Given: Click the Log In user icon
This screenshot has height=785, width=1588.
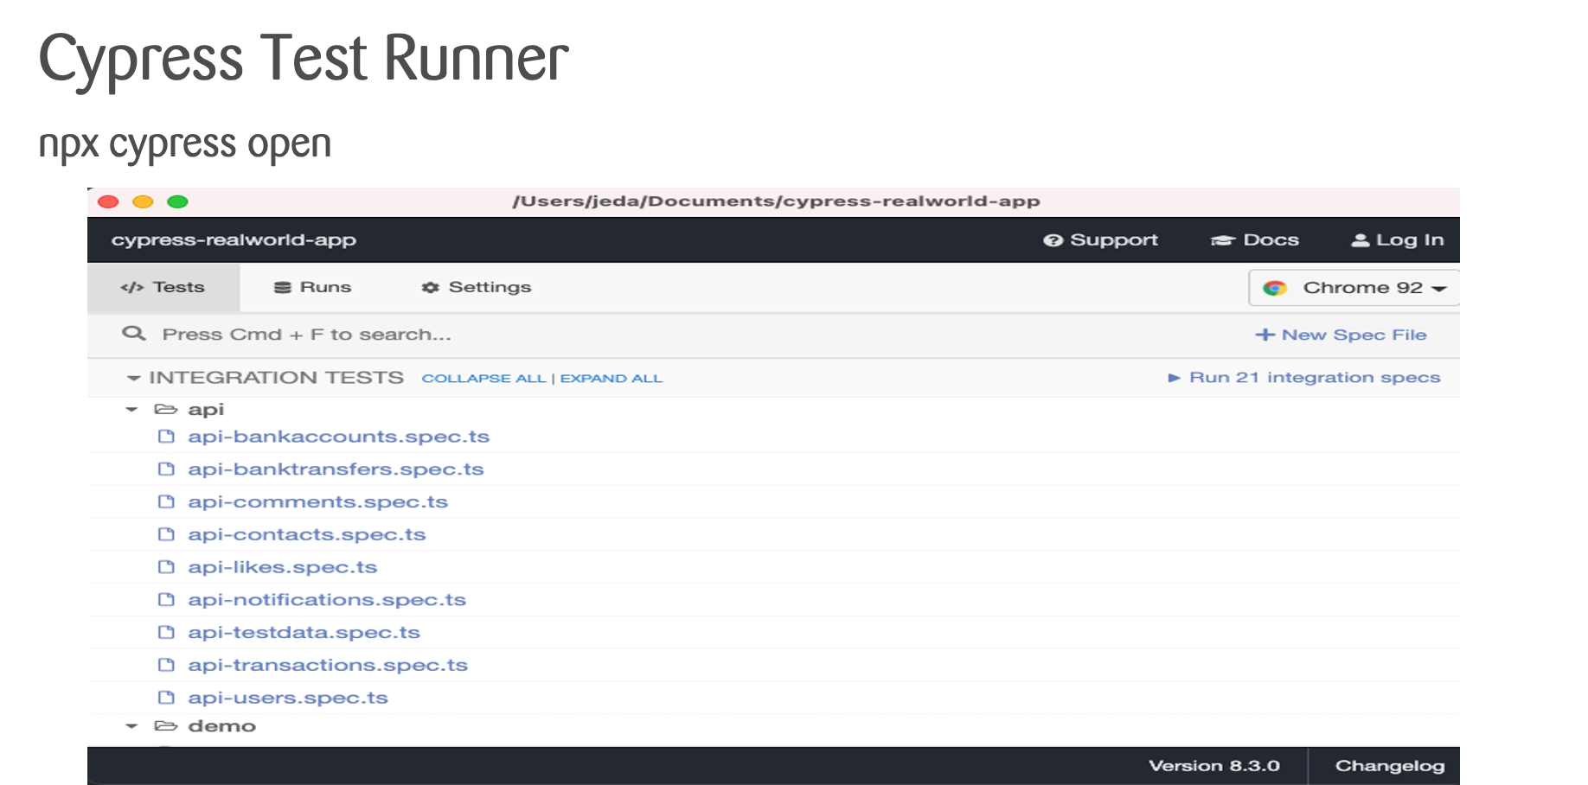Looking at the screenshot, I should pyautogui.click(x=1361, y=240).
